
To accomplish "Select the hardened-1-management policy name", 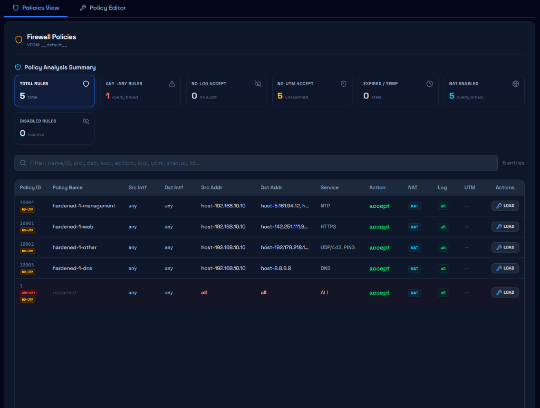I will [x=84, y=206].
